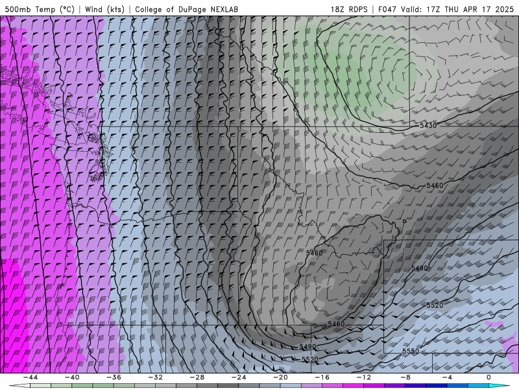Image resolution: width=519 pixels, height=389 pixels.
Task: Click the -20 colorbar tick label
Action: click(x=280, y=377)
